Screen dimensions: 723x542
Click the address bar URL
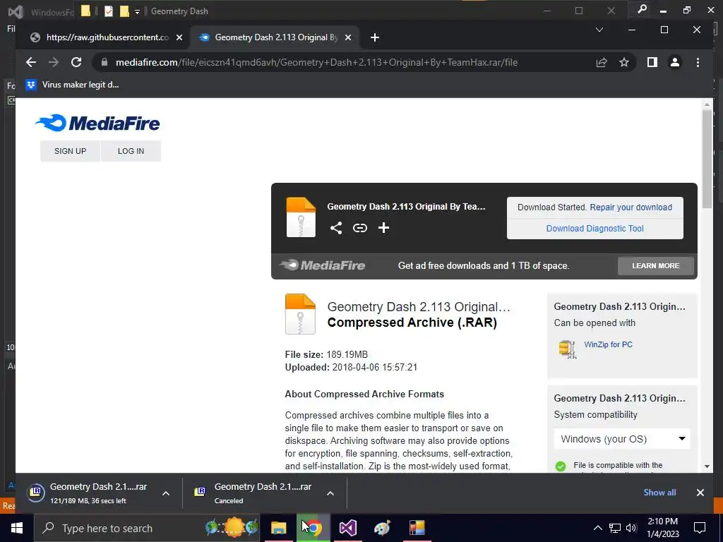click(x=316, y=62)
